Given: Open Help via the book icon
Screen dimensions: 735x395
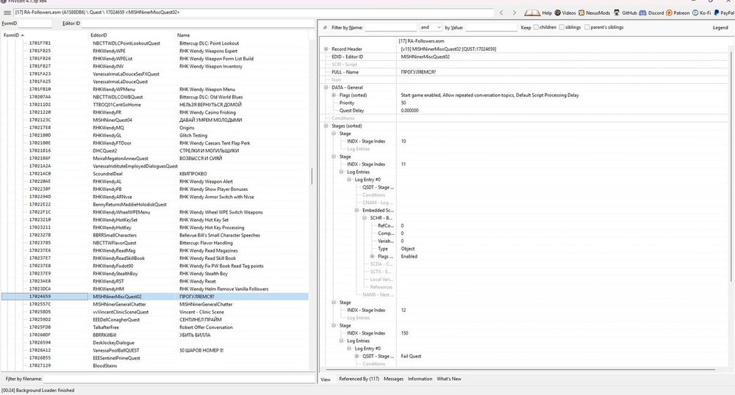Looking at the screenshot, I should coord(538,12).
